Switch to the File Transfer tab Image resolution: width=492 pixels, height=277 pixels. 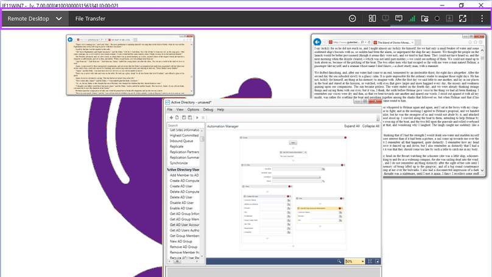pyautogui.click(x=90, y=19)
